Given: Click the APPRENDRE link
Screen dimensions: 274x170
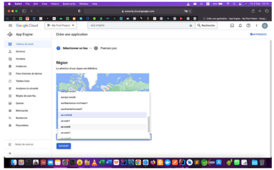Looking at the screenshot, I should pyautogui.click(x=258, y=34).
